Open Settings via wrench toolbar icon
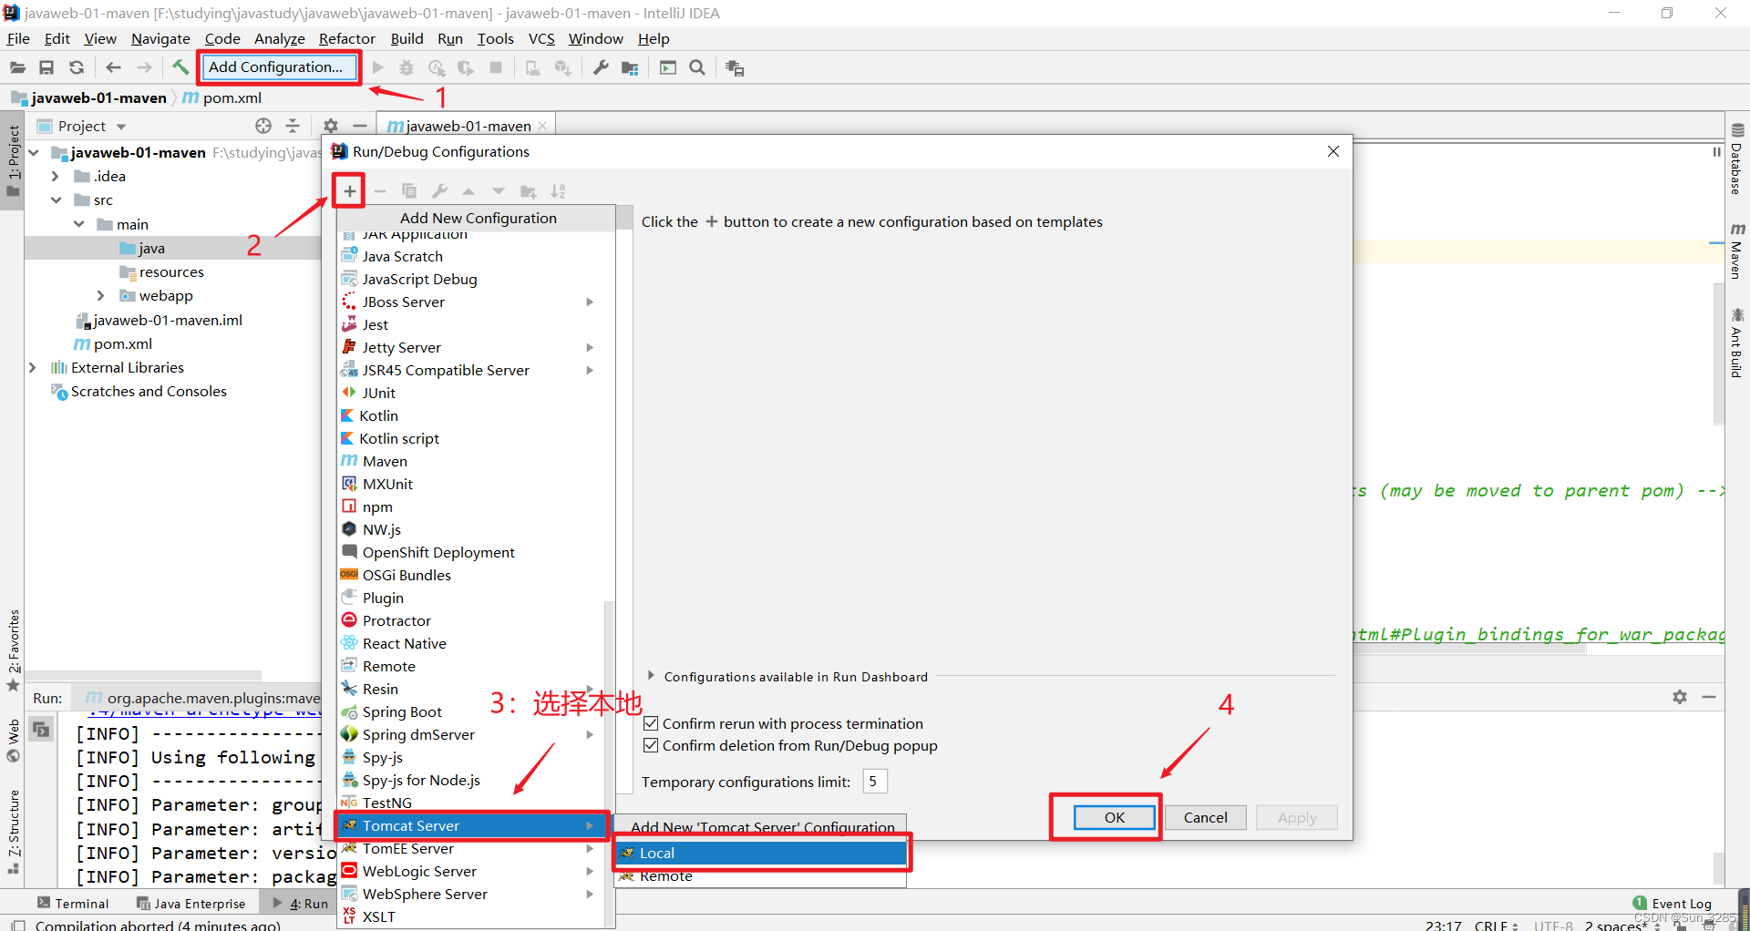The height and width of the screenshot is (931, 1750). (601, 67)
